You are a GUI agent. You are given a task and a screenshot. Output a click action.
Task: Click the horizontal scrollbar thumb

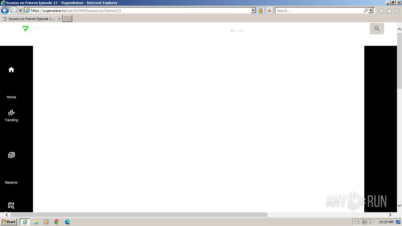click(139, 215)
